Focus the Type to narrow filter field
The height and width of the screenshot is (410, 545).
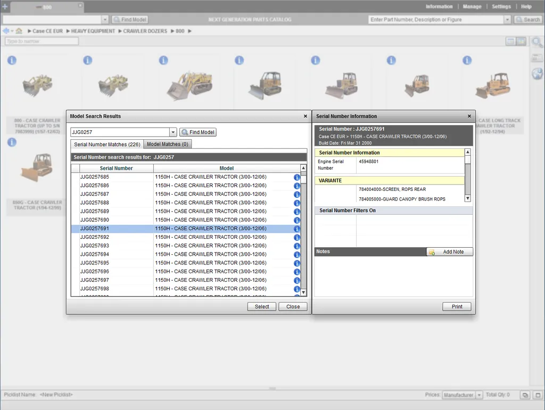point(42,41)
